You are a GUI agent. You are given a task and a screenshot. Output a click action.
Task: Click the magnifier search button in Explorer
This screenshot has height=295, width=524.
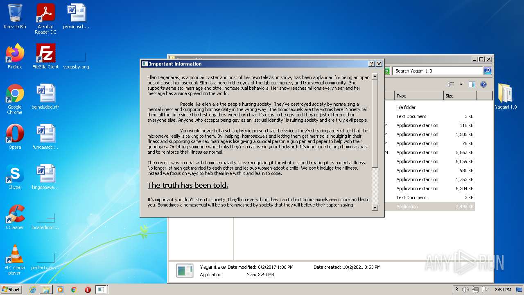(x=488, y=71)
